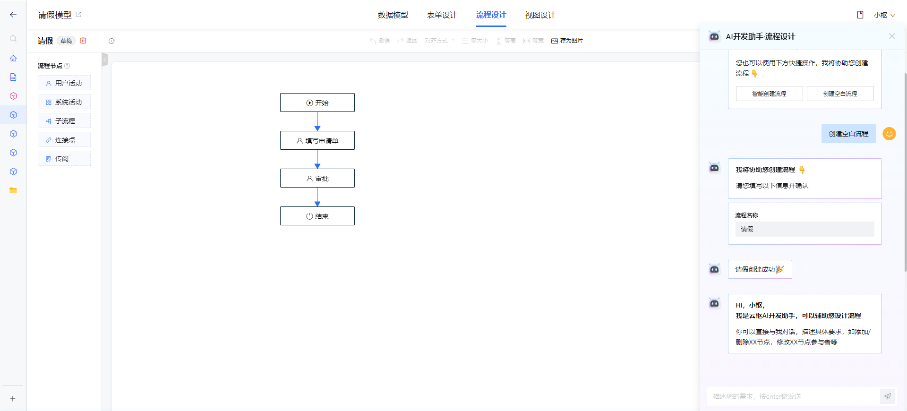Screen dimensions: 907x411
Task: Switch to the 数据模型 tab
Action: click(x=393, y=15)
